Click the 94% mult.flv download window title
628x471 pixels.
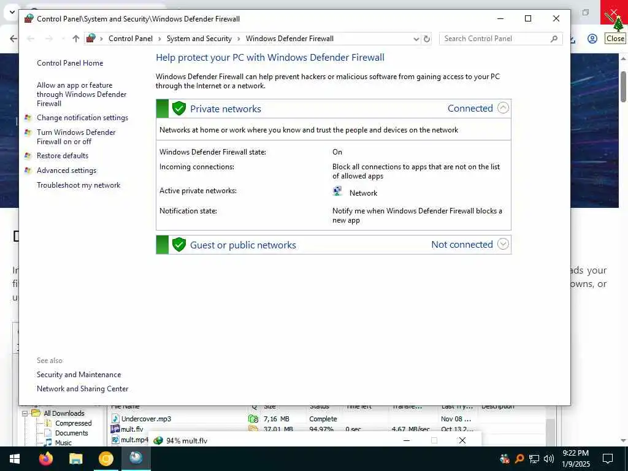[x=186, y=441]
